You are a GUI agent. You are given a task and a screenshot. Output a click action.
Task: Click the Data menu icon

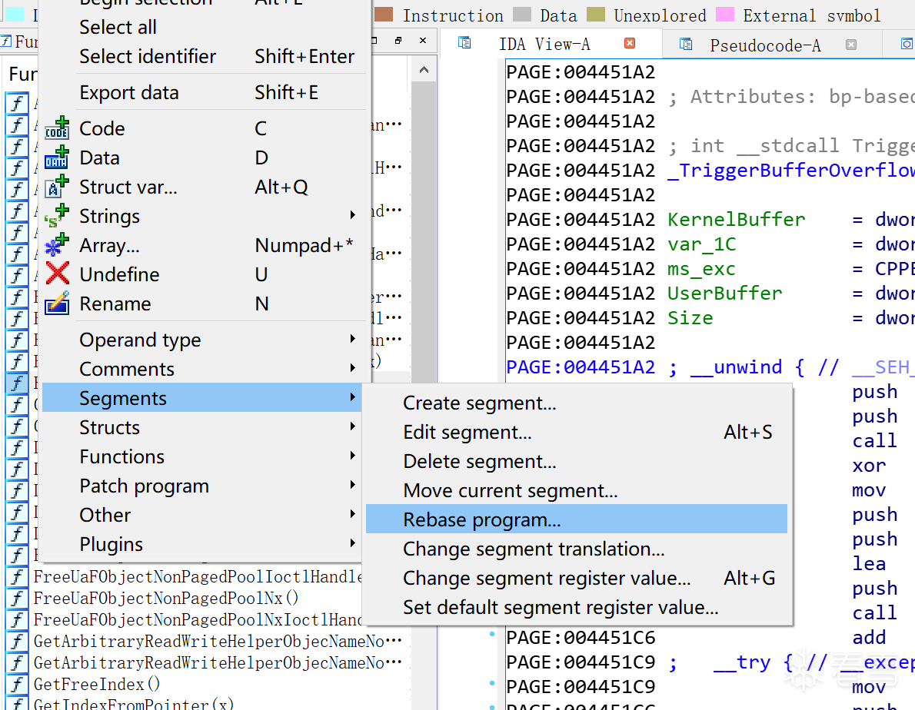pos(57,158)
